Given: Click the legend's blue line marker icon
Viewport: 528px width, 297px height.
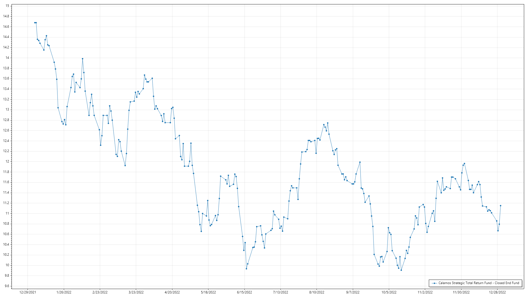Looking at the screenshot, I should 434,283.
